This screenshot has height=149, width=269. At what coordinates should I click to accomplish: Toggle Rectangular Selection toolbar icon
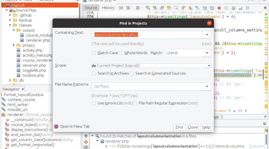pos(176,8)
